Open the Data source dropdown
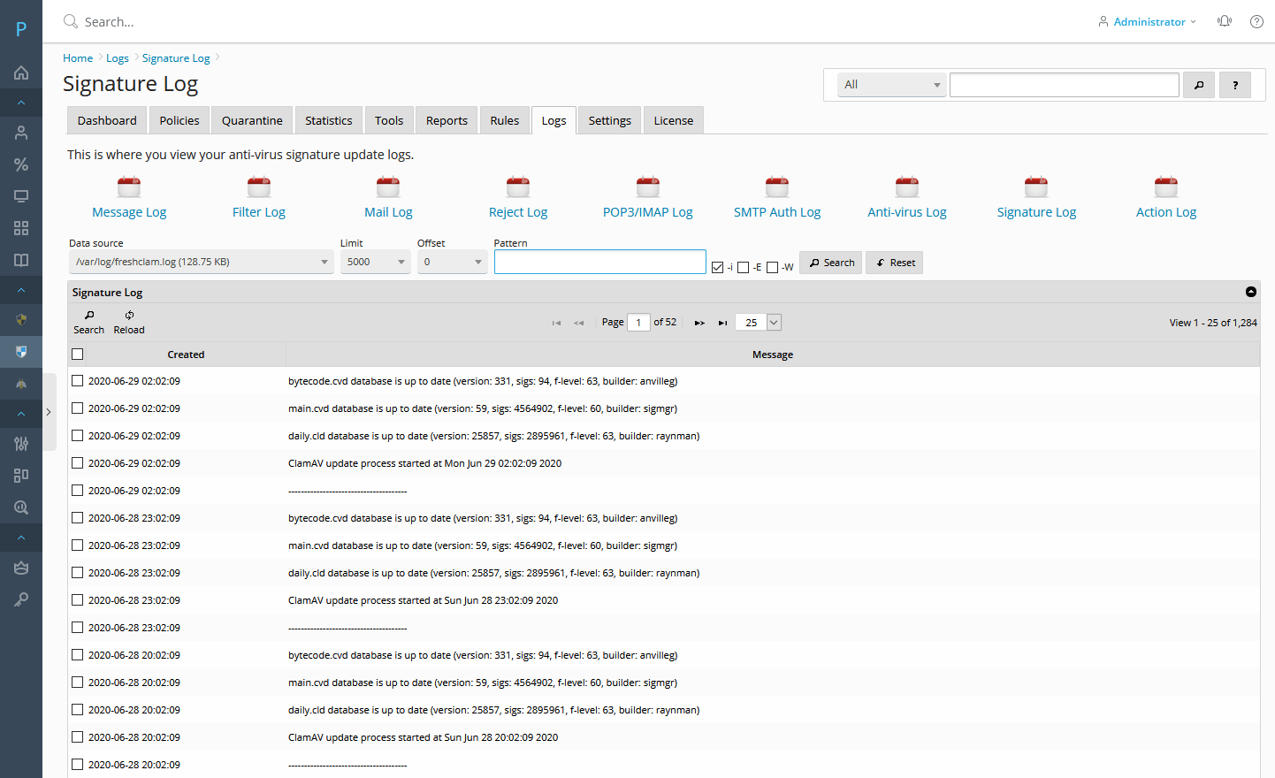Viewport: 1275px width, 778px height. [202, 262]
